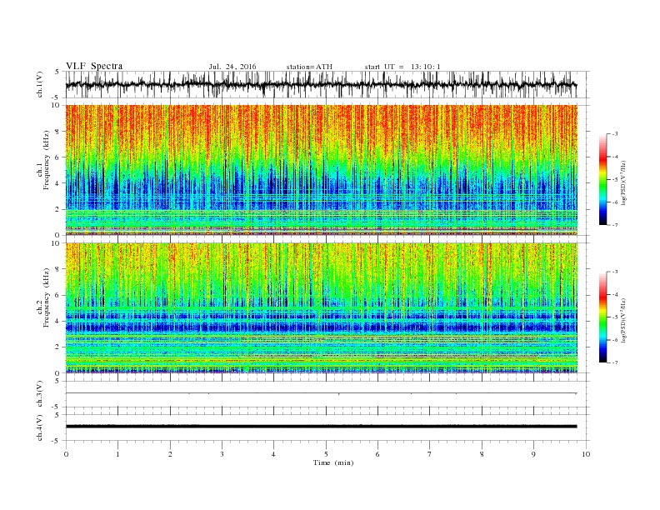Click the time axis tick label "1"
This screenshot has width=660, height=510.
coord(117,454)
